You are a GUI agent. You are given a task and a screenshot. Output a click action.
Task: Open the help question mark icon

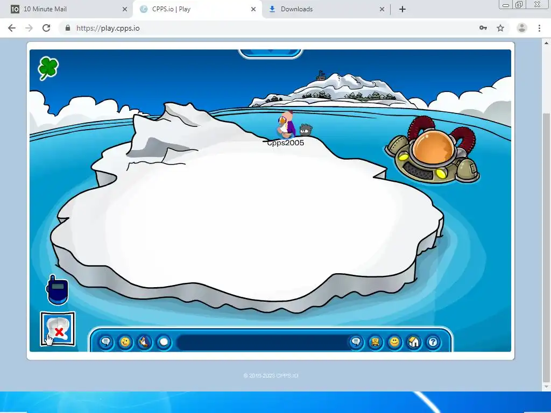tap(433, 341)
